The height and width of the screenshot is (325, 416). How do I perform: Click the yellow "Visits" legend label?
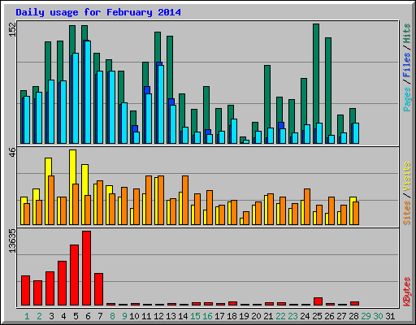pyautogui.click(x=407, y=177)
